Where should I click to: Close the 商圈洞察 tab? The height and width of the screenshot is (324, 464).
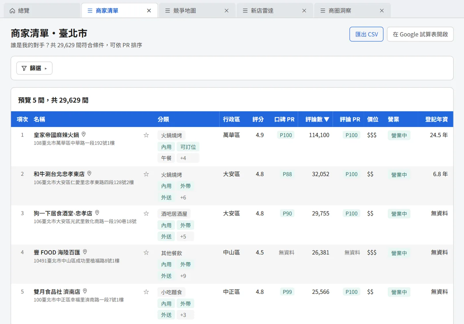382,11
